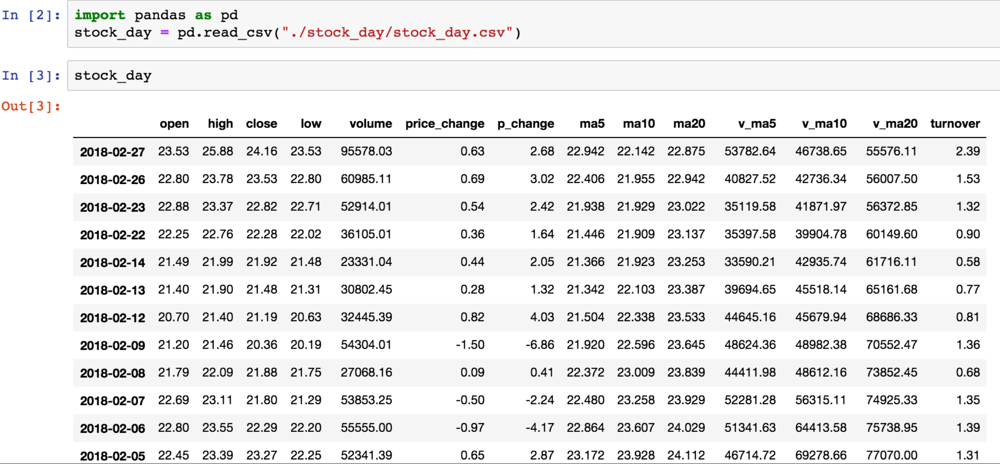The image size is (1000, 464).
Task: Click the 'ma5' column header
Action: click(x=592, y=124)
